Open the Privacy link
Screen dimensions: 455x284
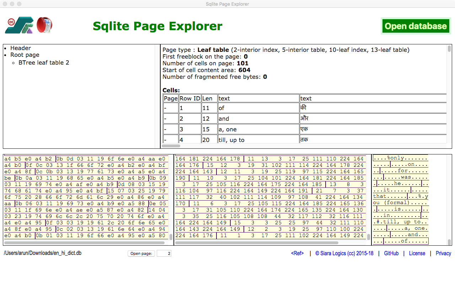443,253
